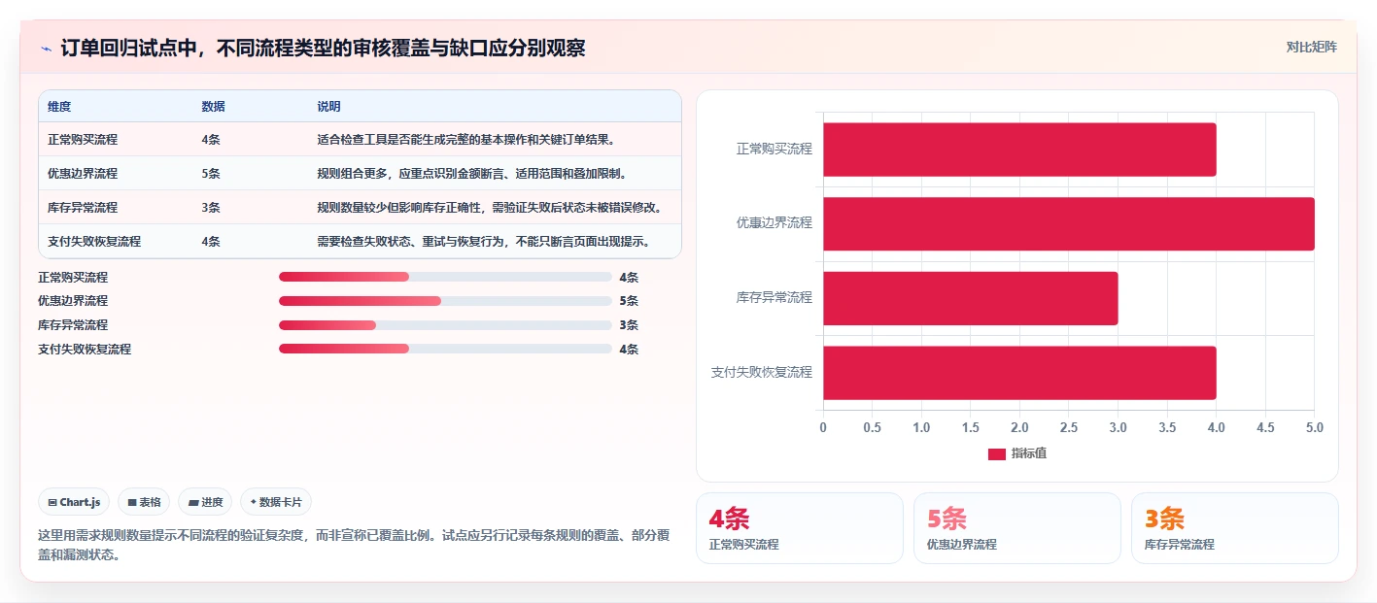Click the 正常购买流程 chart bar
Viewport: 1377px width, 603px height.
tap(1019, 150)
